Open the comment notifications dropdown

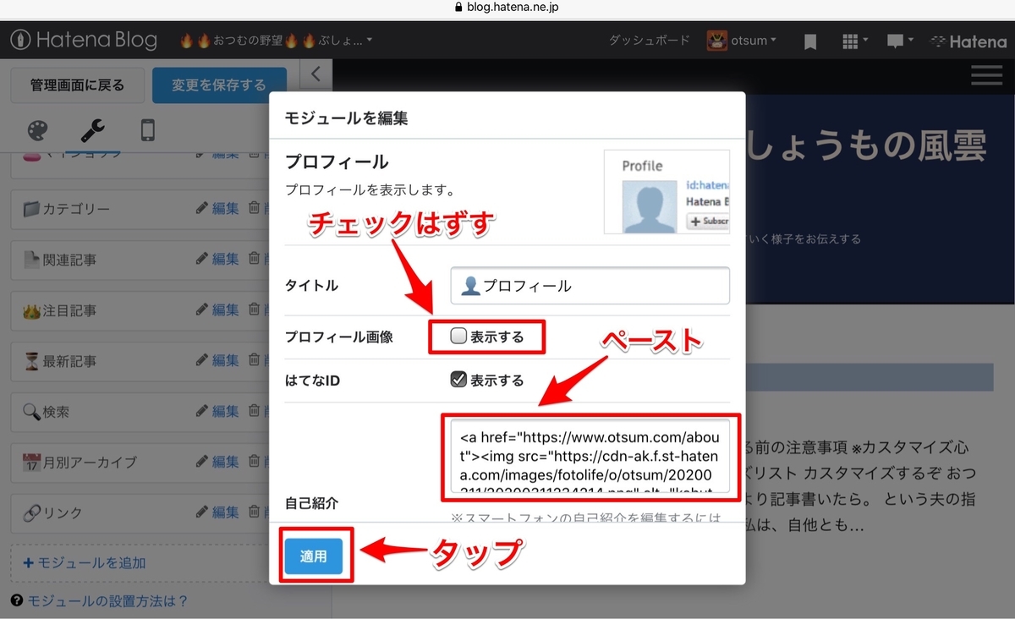click(x=900, y=41)
